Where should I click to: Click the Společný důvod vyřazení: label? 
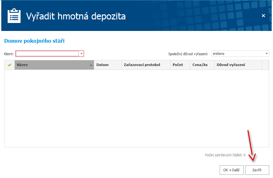pyautogui.click(x=188, y=54)
